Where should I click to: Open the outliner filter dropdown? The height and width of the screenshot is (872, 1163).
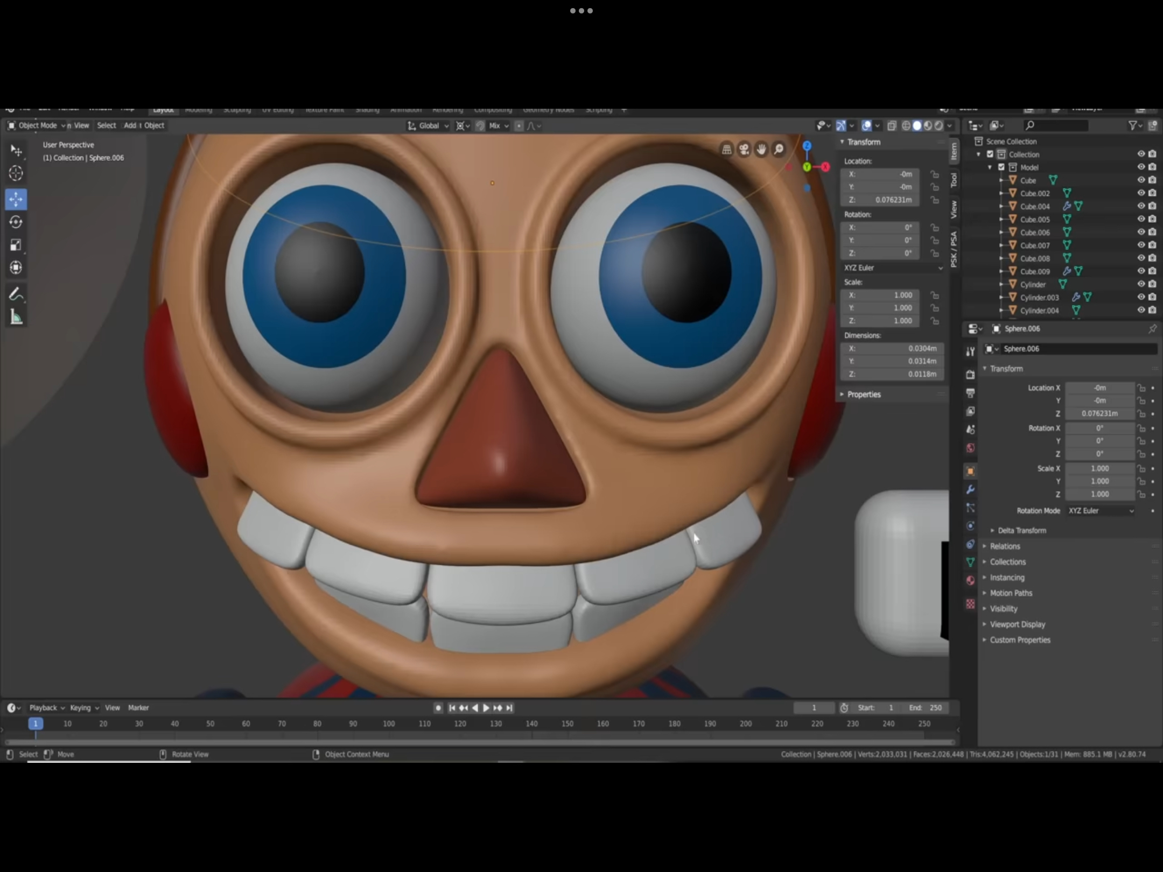coord(1136,125)
